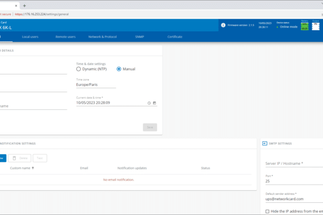Select Manual time setting radio button
323x215 pixels.
119,69
